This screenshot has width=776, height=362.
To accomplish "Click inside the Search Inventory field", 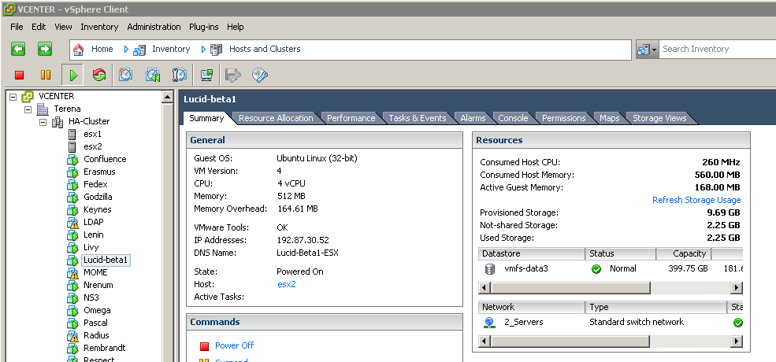I will coord(717,49).
